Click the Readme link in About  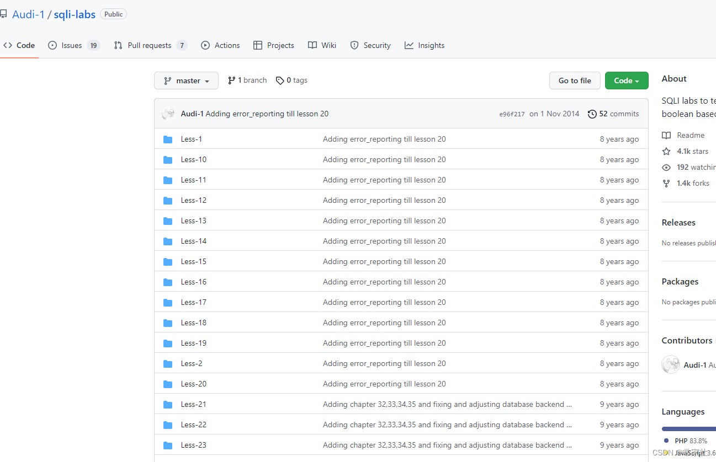point(691,135)
